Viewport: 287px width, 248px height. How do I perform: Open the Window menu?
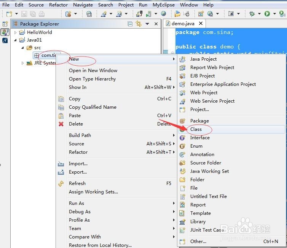189,5
